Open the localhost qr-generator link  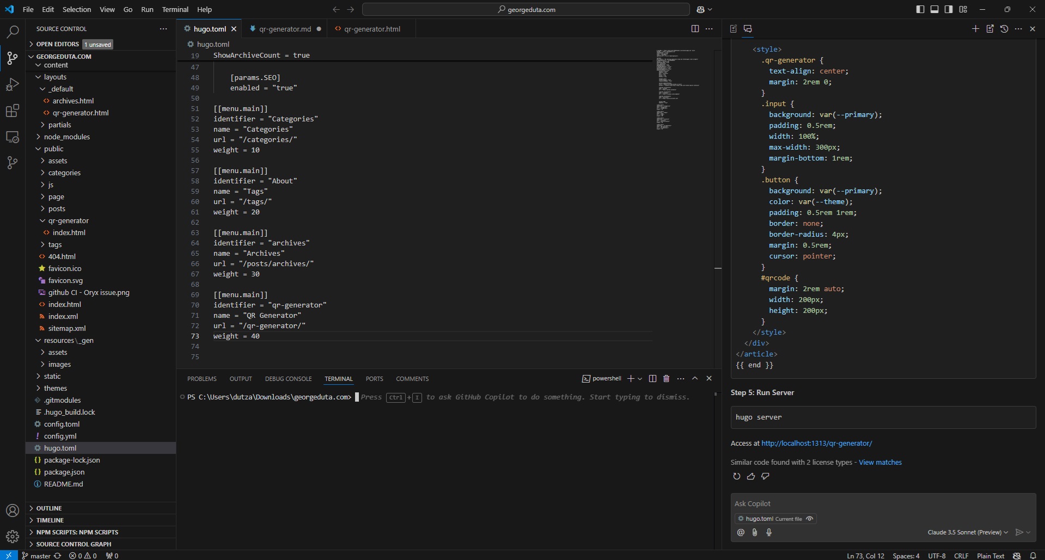point(816,444)
